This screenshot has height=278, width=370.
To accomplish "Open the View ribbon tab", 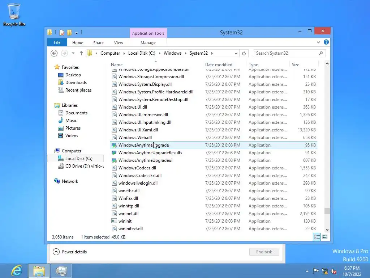I will pyautogui.click(x=119, y=43).
